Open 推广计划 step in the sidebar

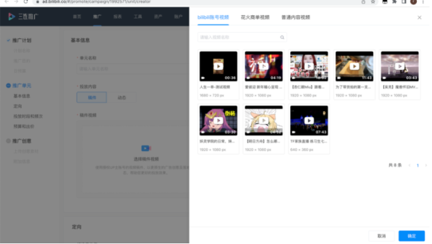pos(22,40)
